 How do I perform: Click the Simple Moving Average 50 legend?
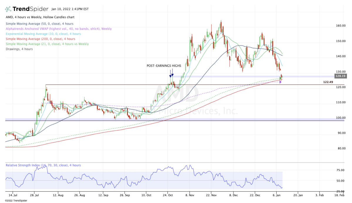point(35,24)
